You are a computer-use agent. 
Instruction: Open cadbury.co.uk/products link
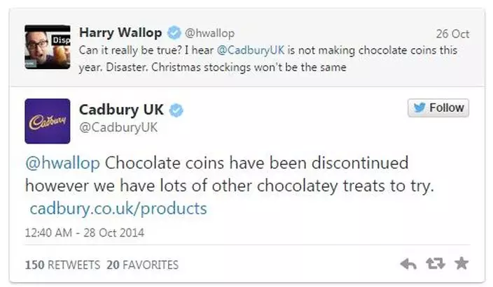pyautogui.click(x=118, y=208)
